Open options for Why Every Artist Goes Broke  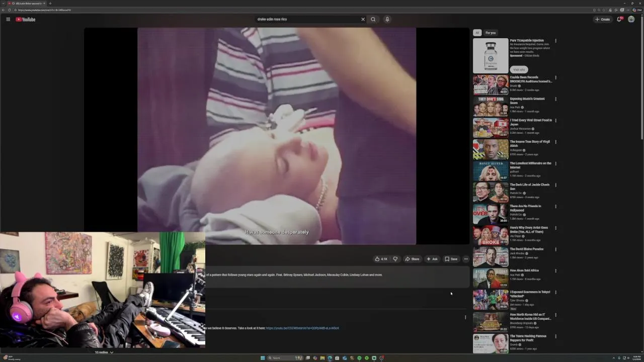tap(555, 228)
